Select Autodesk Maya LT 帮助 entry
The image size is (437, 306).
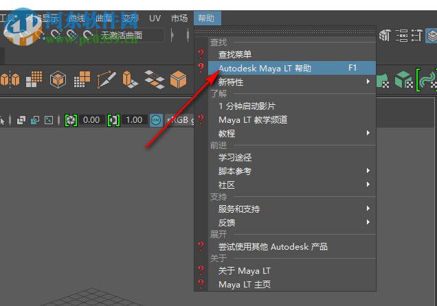(x=292, y=68)
